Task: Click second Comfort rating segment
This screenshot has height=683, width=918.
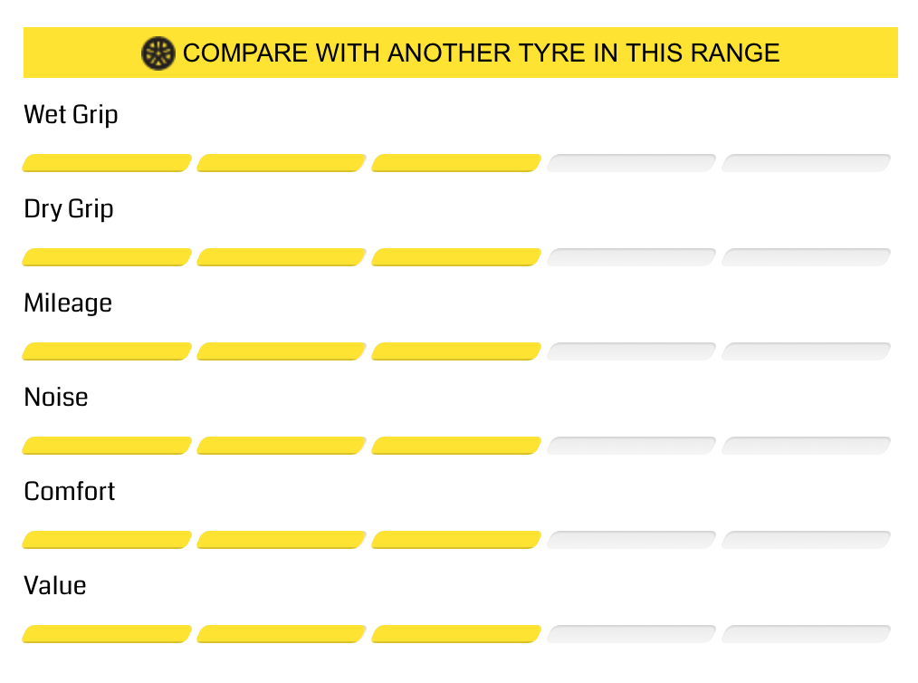Action: (282, 540)
